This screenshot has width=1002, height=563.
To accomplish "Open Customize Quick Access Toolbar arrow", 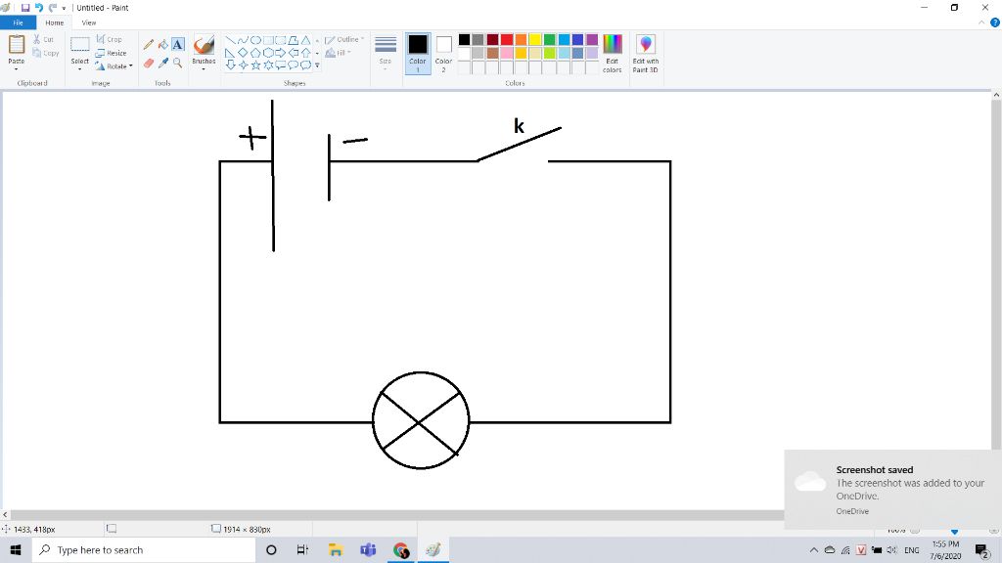I will [x=64, y=8].
